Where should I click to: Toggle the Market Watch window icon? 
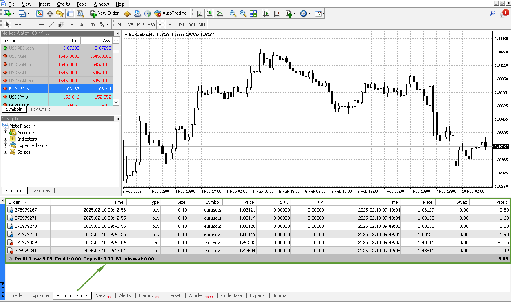click(x=40, y=13)
